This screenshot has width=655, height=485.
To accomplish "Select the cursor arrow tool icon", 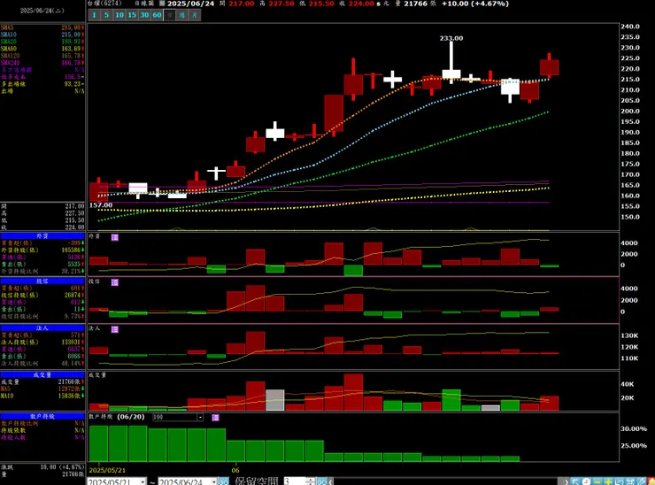I will point(575,481).
